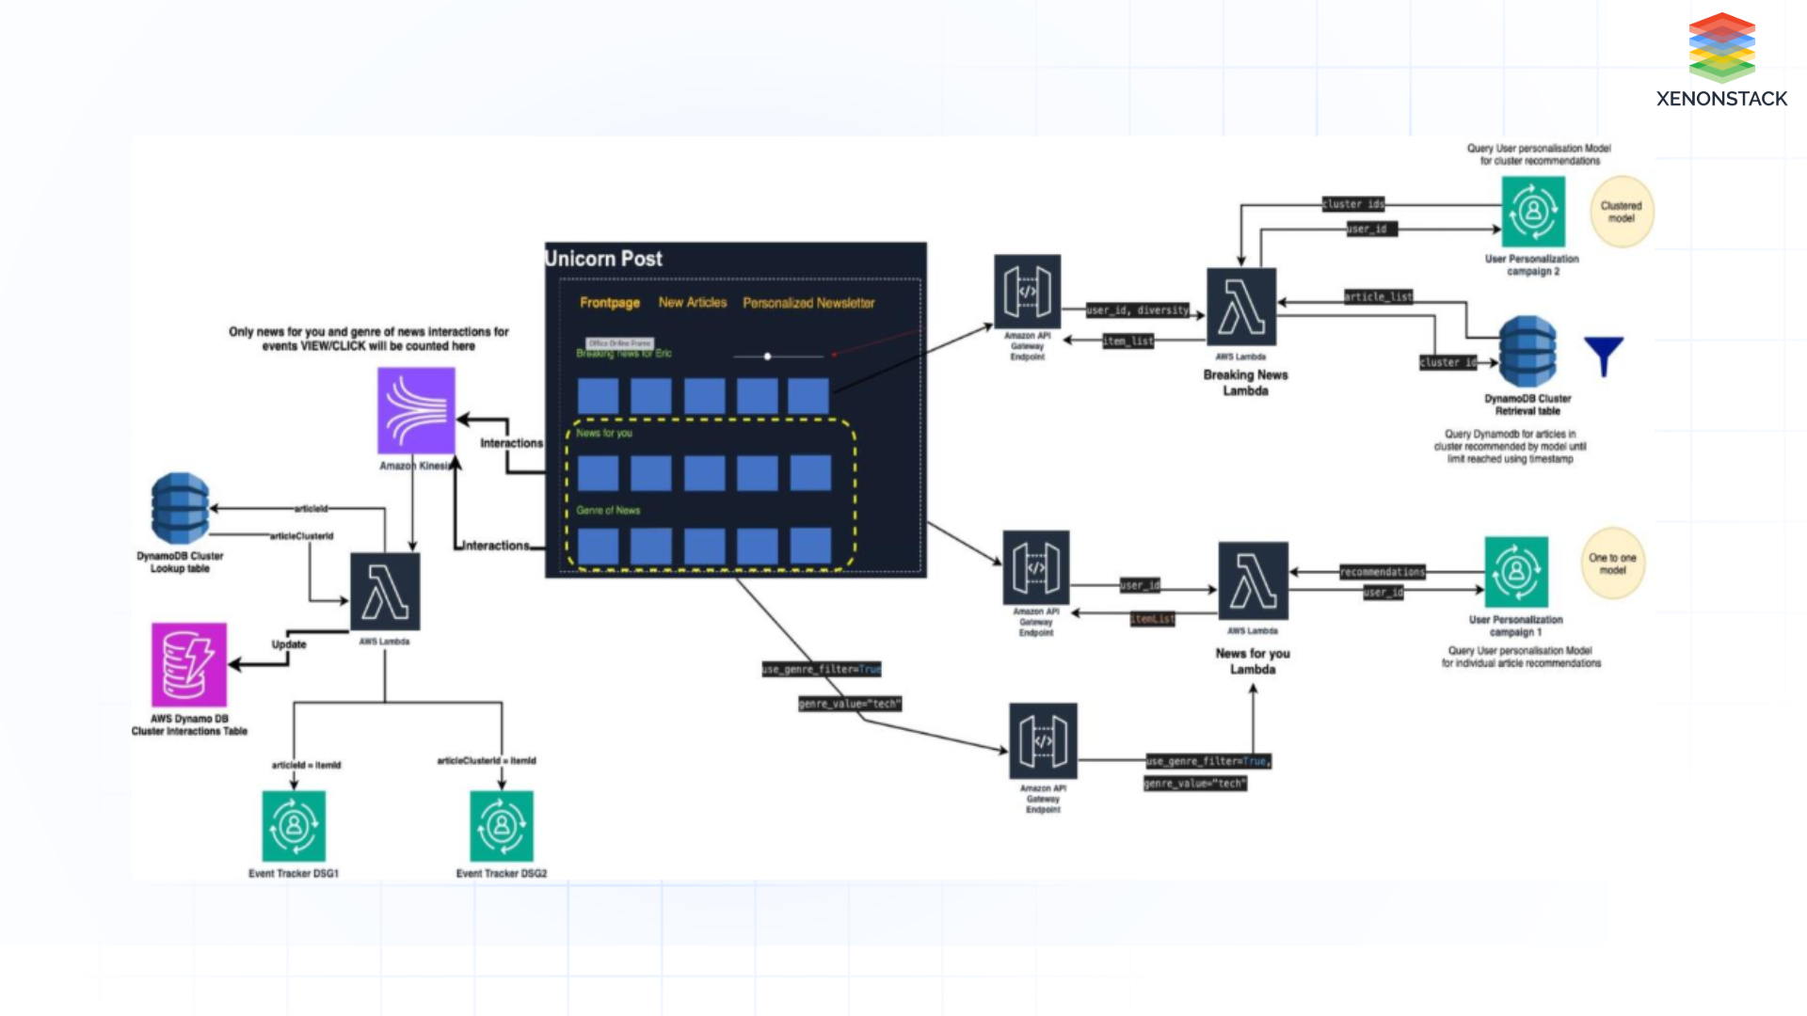Viewport: 1807px width, 1016px height.
Task: Select the Breaking News Lambda icon
Action: (x=1241, y=307)
